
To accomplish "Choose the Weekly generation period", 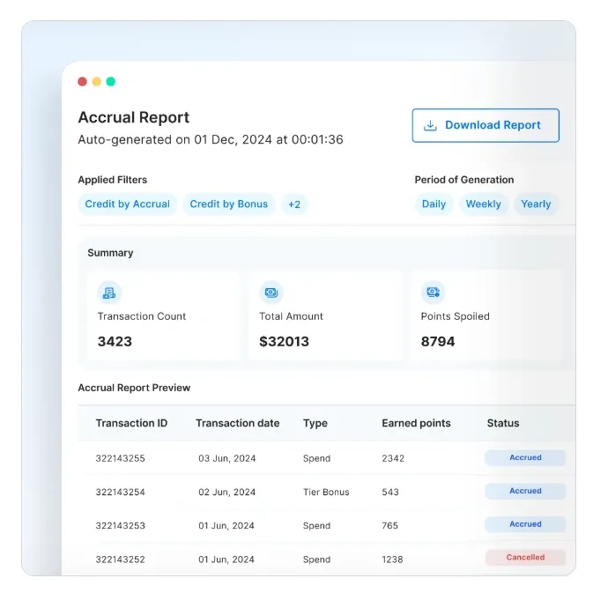I will [x=484, y=204].
